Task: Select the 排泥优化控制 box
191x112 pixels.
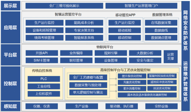Action: (x=162, y=88)
